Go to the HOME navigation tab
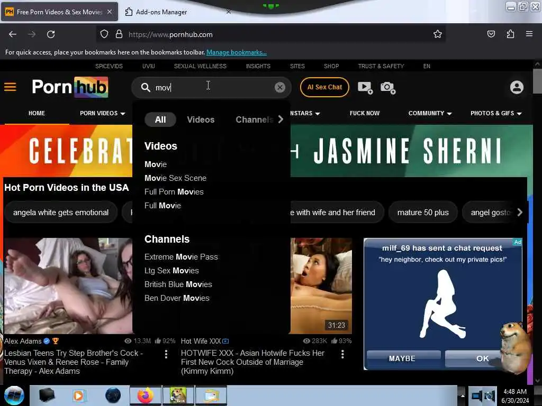The width and height of the screenshot is (542, 406). tap(37, 113)
